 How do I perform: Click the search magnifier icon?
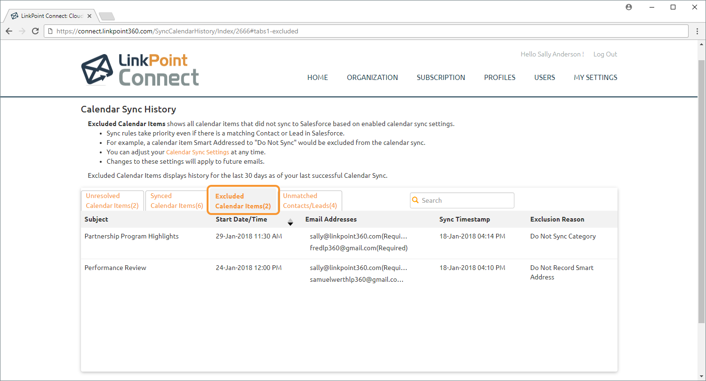(x=416, y=200)
